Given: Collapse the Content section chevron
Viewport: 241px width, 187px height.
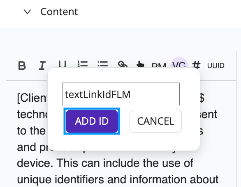Looking at the screenshot, I should click(28, 12).
